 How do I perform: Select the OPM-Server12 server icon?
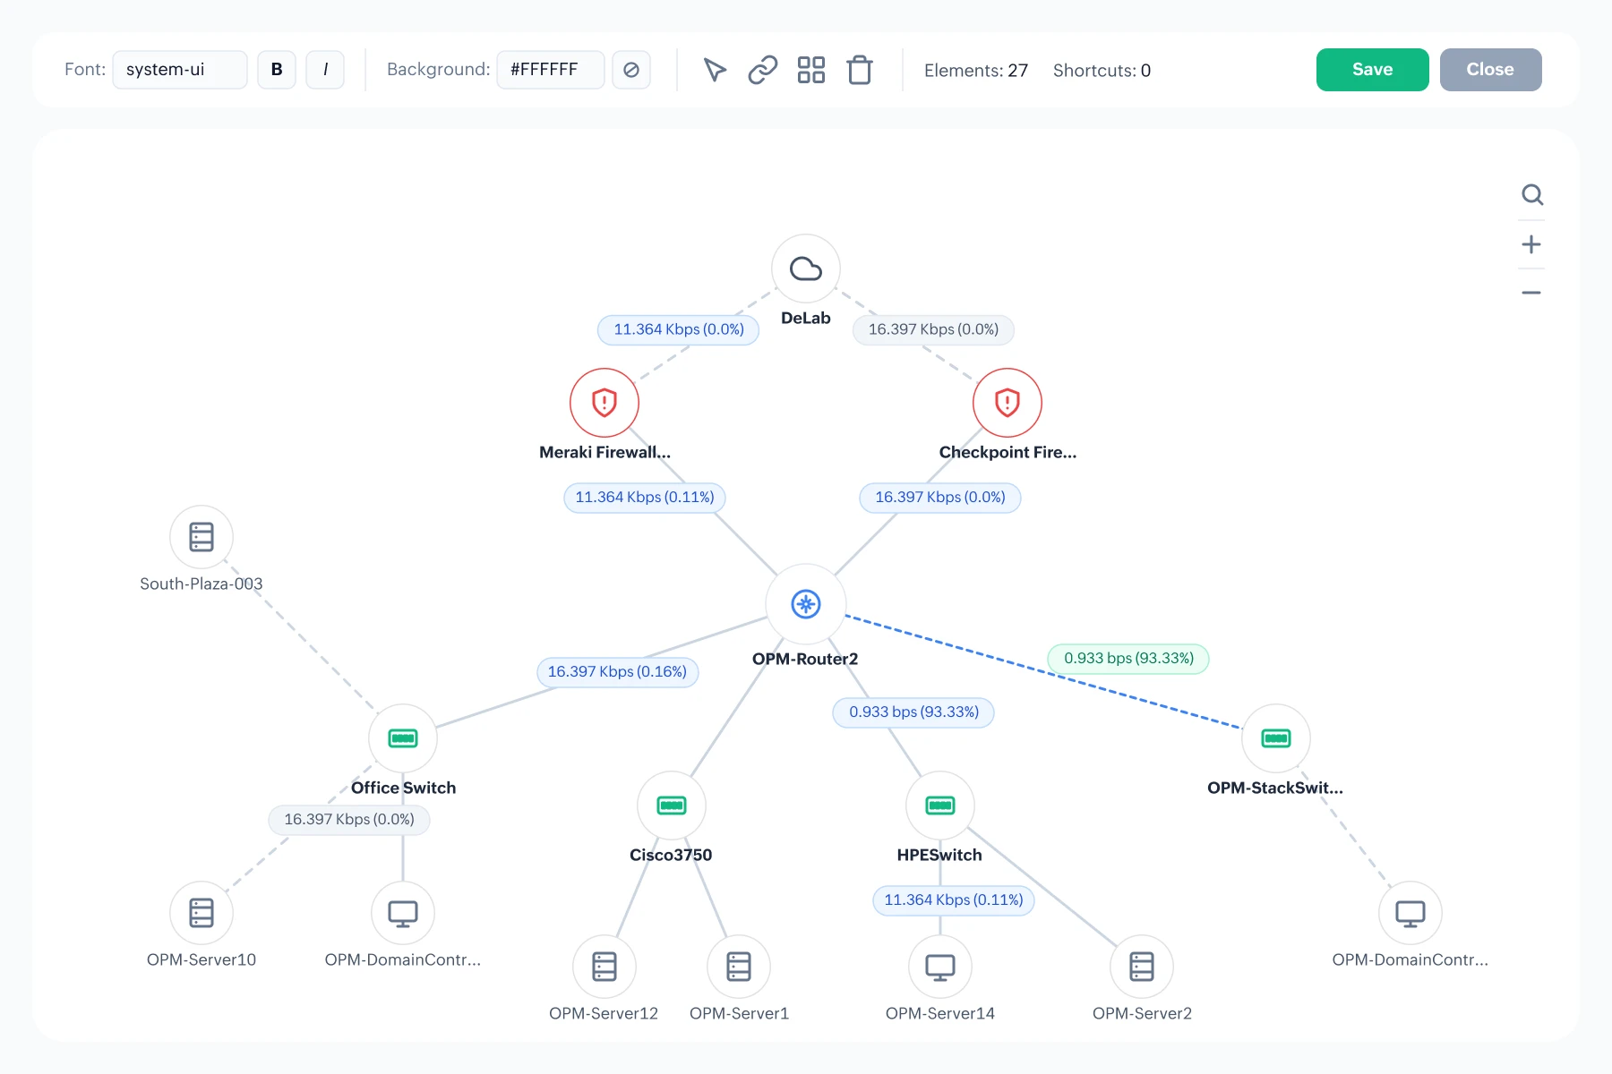tap(604, 967)
